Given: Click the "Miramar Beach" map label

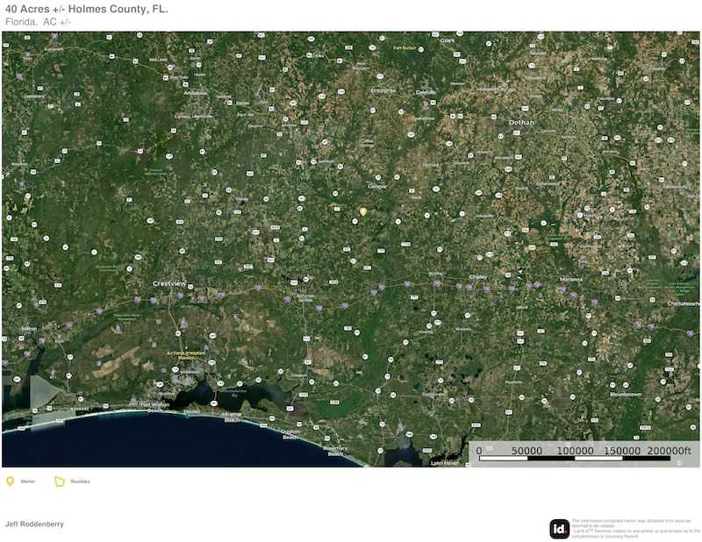Looking at the screenshot, I should point(233,417).
